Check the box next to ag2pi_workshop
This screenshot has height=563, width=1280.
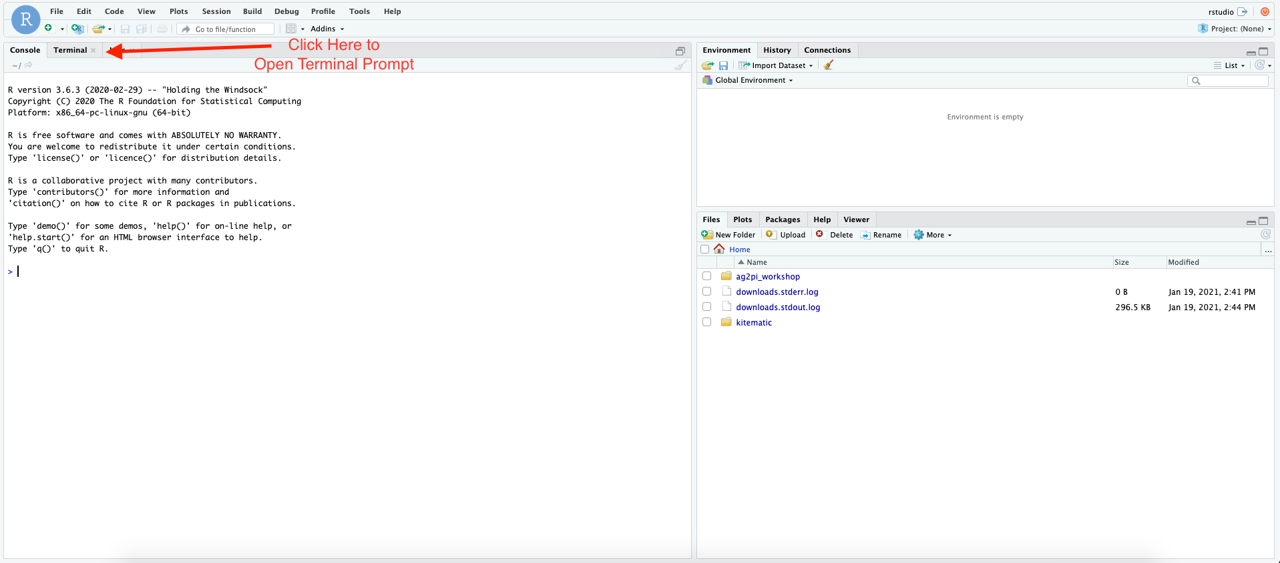tap(706, 276)
